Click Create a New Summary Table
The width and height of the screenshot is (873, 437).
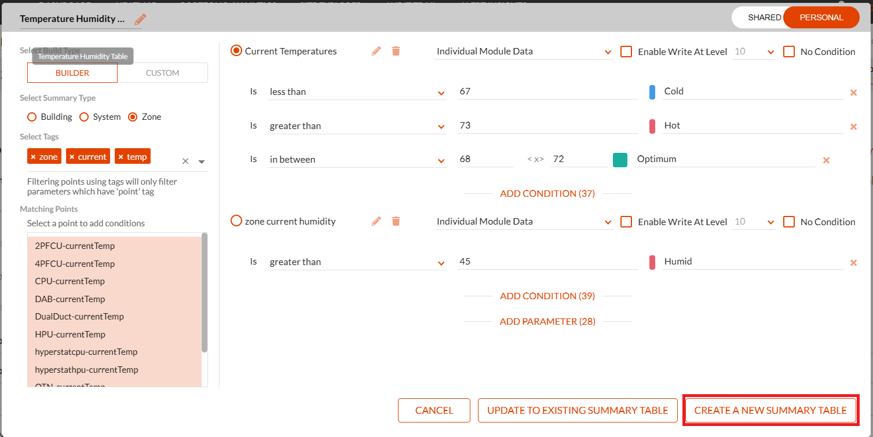click(x=770, y=410)
